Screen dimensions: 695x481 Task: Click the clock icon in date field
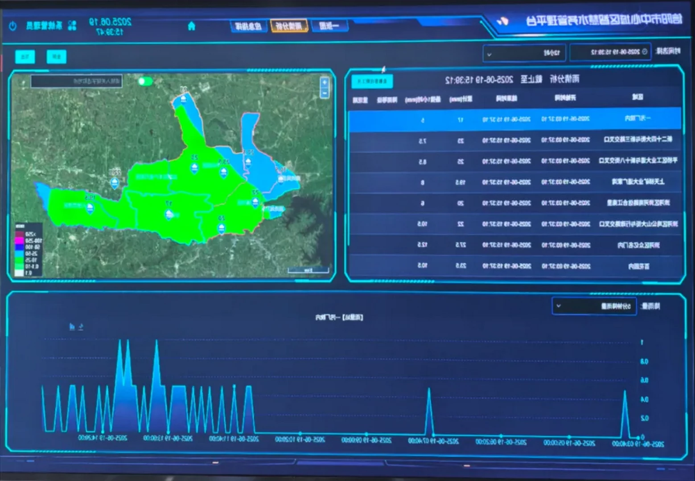pos(644,52)
